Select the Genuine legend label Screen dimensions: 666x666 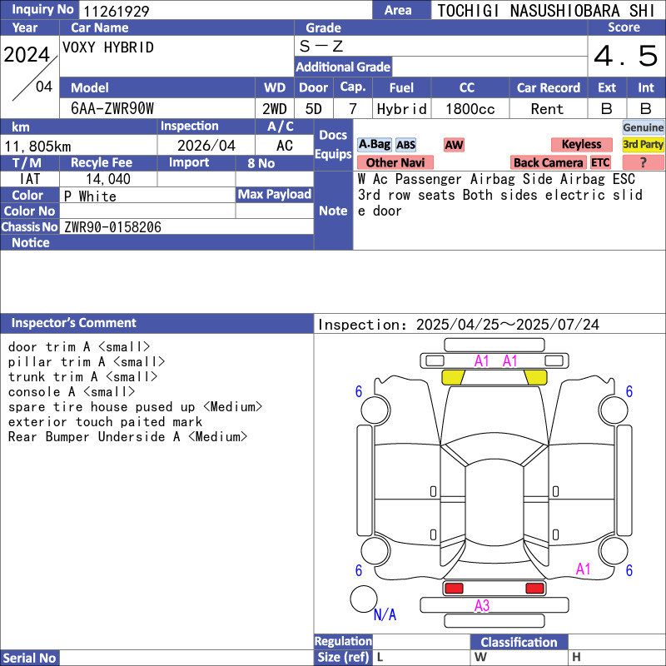[644, 127]
